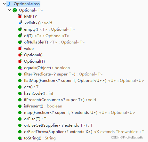Click the static initializer icon for <clinit>()
Screen dimensions: 148x142
click(x=20, y=23)
